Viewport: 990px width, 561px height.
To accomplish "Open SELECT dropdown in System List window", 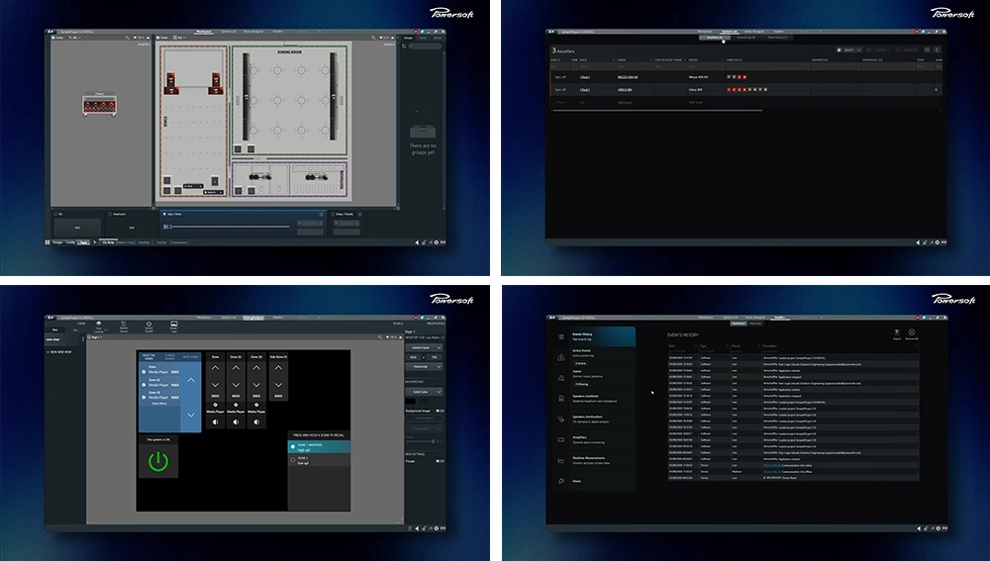I will tap(849, 49).
